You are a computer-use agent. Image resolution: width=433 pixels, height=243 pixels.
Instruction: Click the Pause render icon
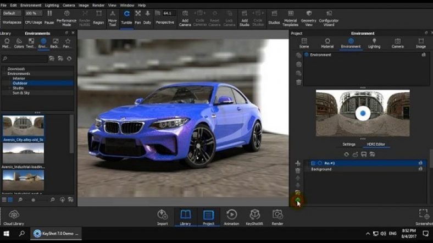(50, 13)
